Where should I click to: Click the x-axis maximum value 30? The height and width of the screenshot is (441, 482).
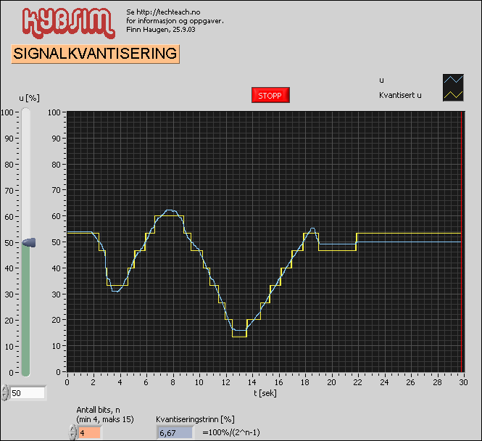[462, 382]
